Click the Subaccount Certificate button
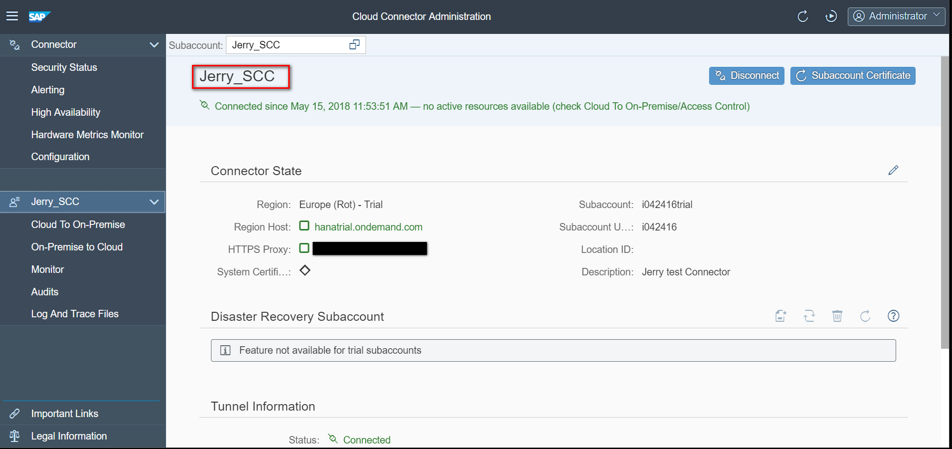 coord(853,76)
